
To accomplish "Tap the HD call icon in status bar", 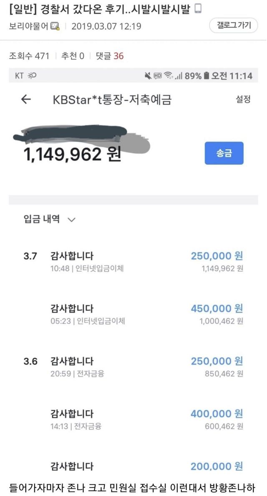I will coord(158,76).
